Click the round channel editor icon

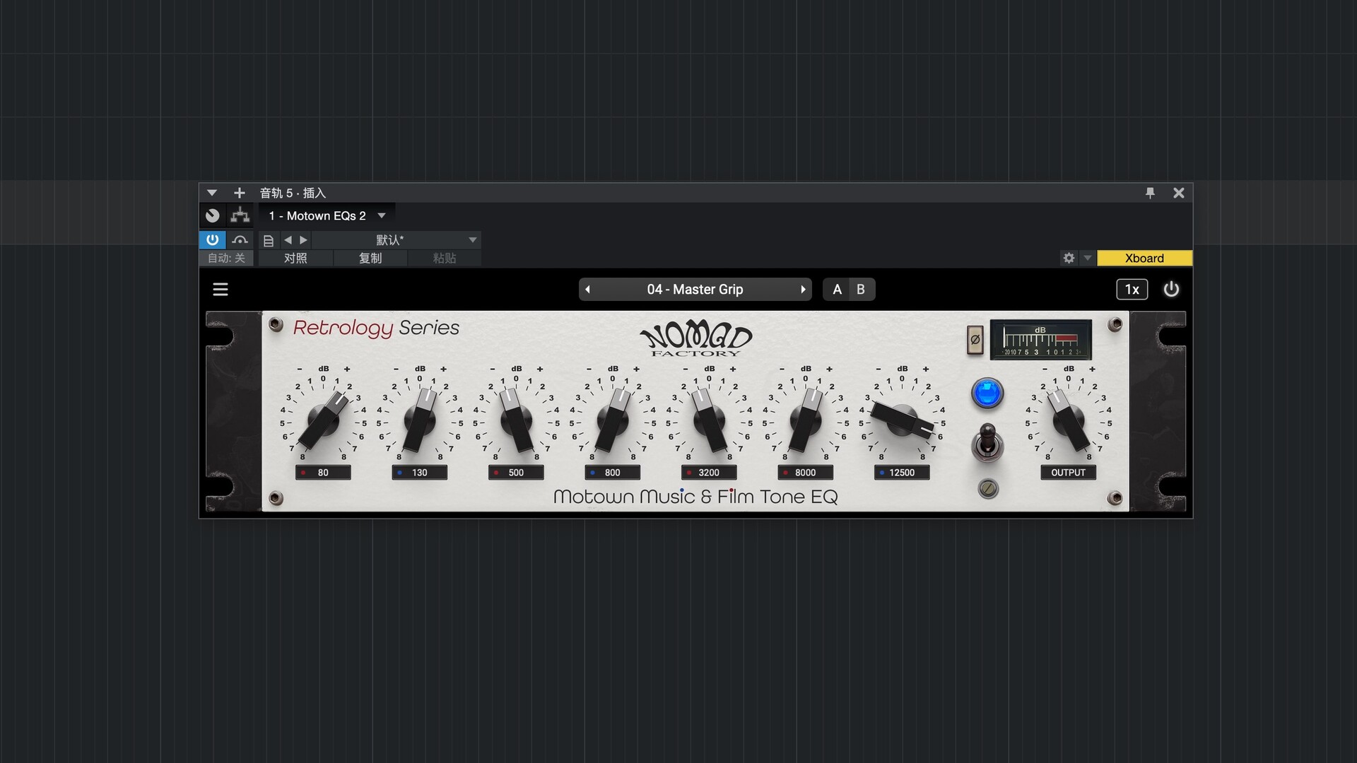(213, 215)
